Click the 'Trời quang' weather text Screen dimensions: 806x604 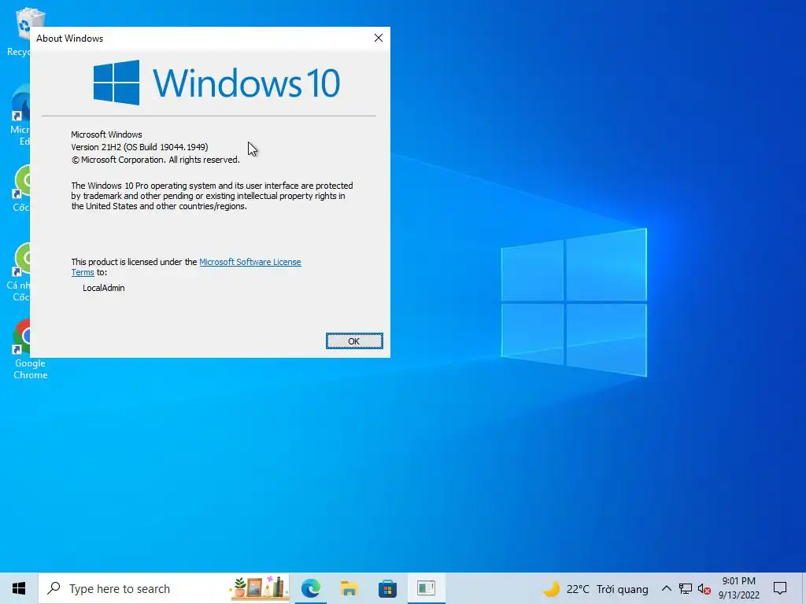tap(623, 589)
